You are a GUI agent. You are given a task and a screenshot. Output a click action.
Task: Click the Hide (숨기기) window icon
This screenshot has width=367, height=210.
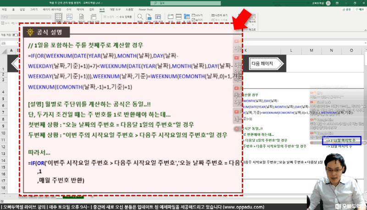[x=197, y=20]
